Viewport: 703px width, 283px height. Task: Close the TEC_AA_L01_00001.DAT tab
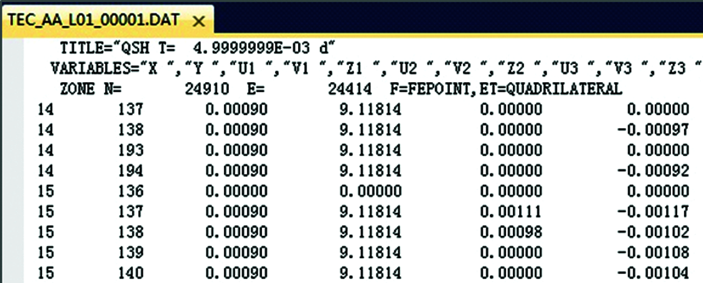(x=199, y=21)
